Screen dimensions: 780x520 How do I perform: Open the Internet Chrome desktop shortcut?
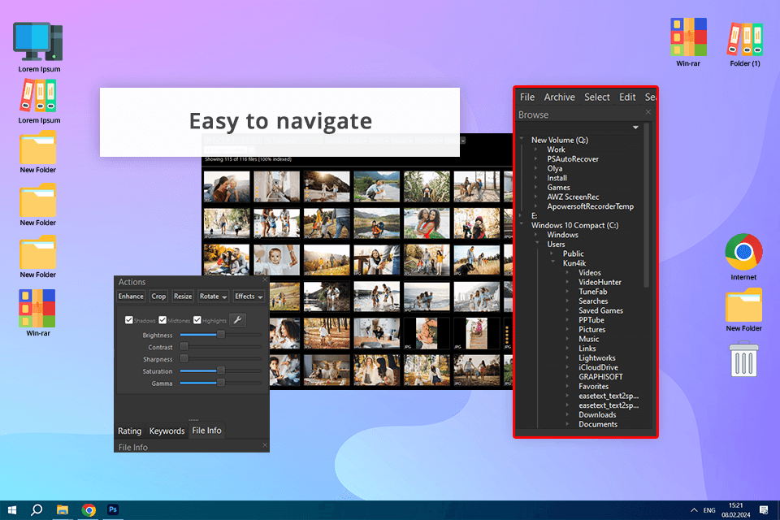pos(743,252)
